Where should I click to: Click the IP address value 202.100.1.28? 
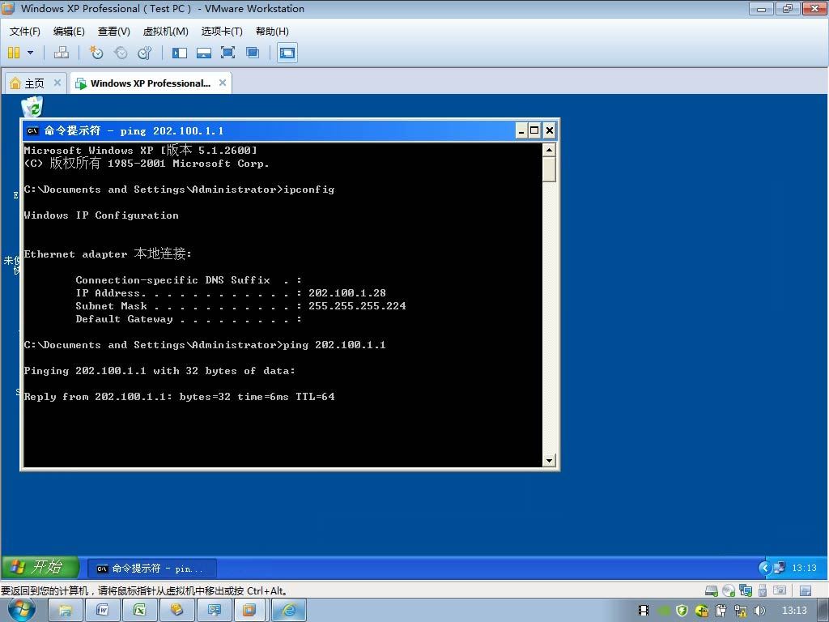(346, 293)
